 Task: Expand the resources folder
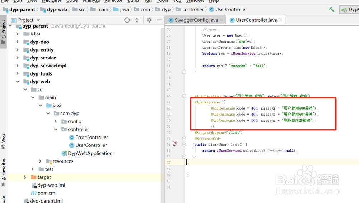[40, 161]
